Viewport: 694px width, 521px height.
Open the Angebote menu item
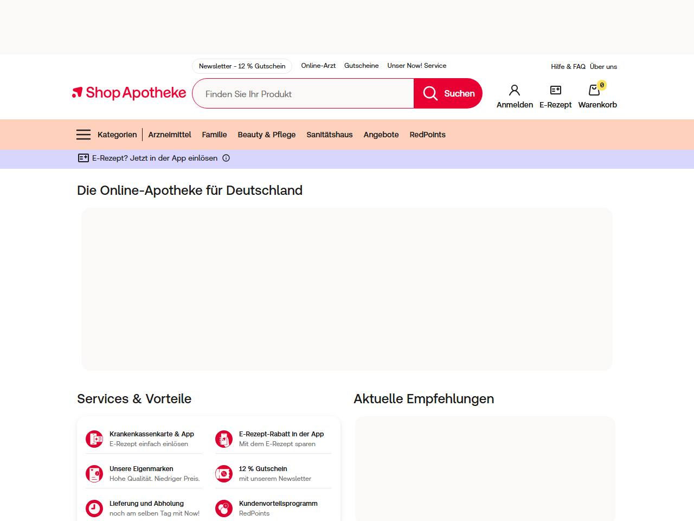(381, 135)
